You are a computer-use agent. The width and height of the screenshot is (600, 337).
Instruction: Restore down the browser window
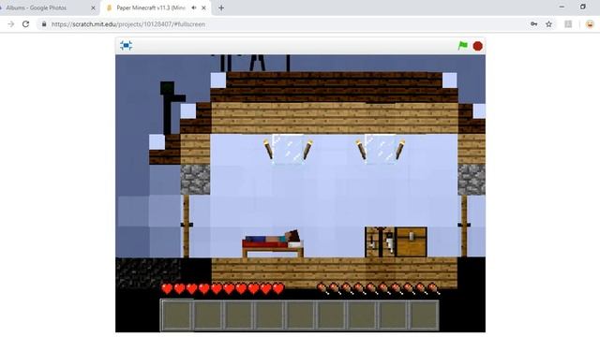pyautogui.click(x=583, y=7)
